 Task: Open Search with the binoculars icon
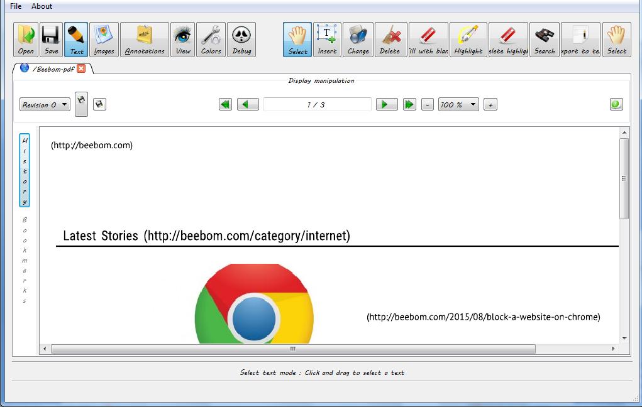click(544, 39)
